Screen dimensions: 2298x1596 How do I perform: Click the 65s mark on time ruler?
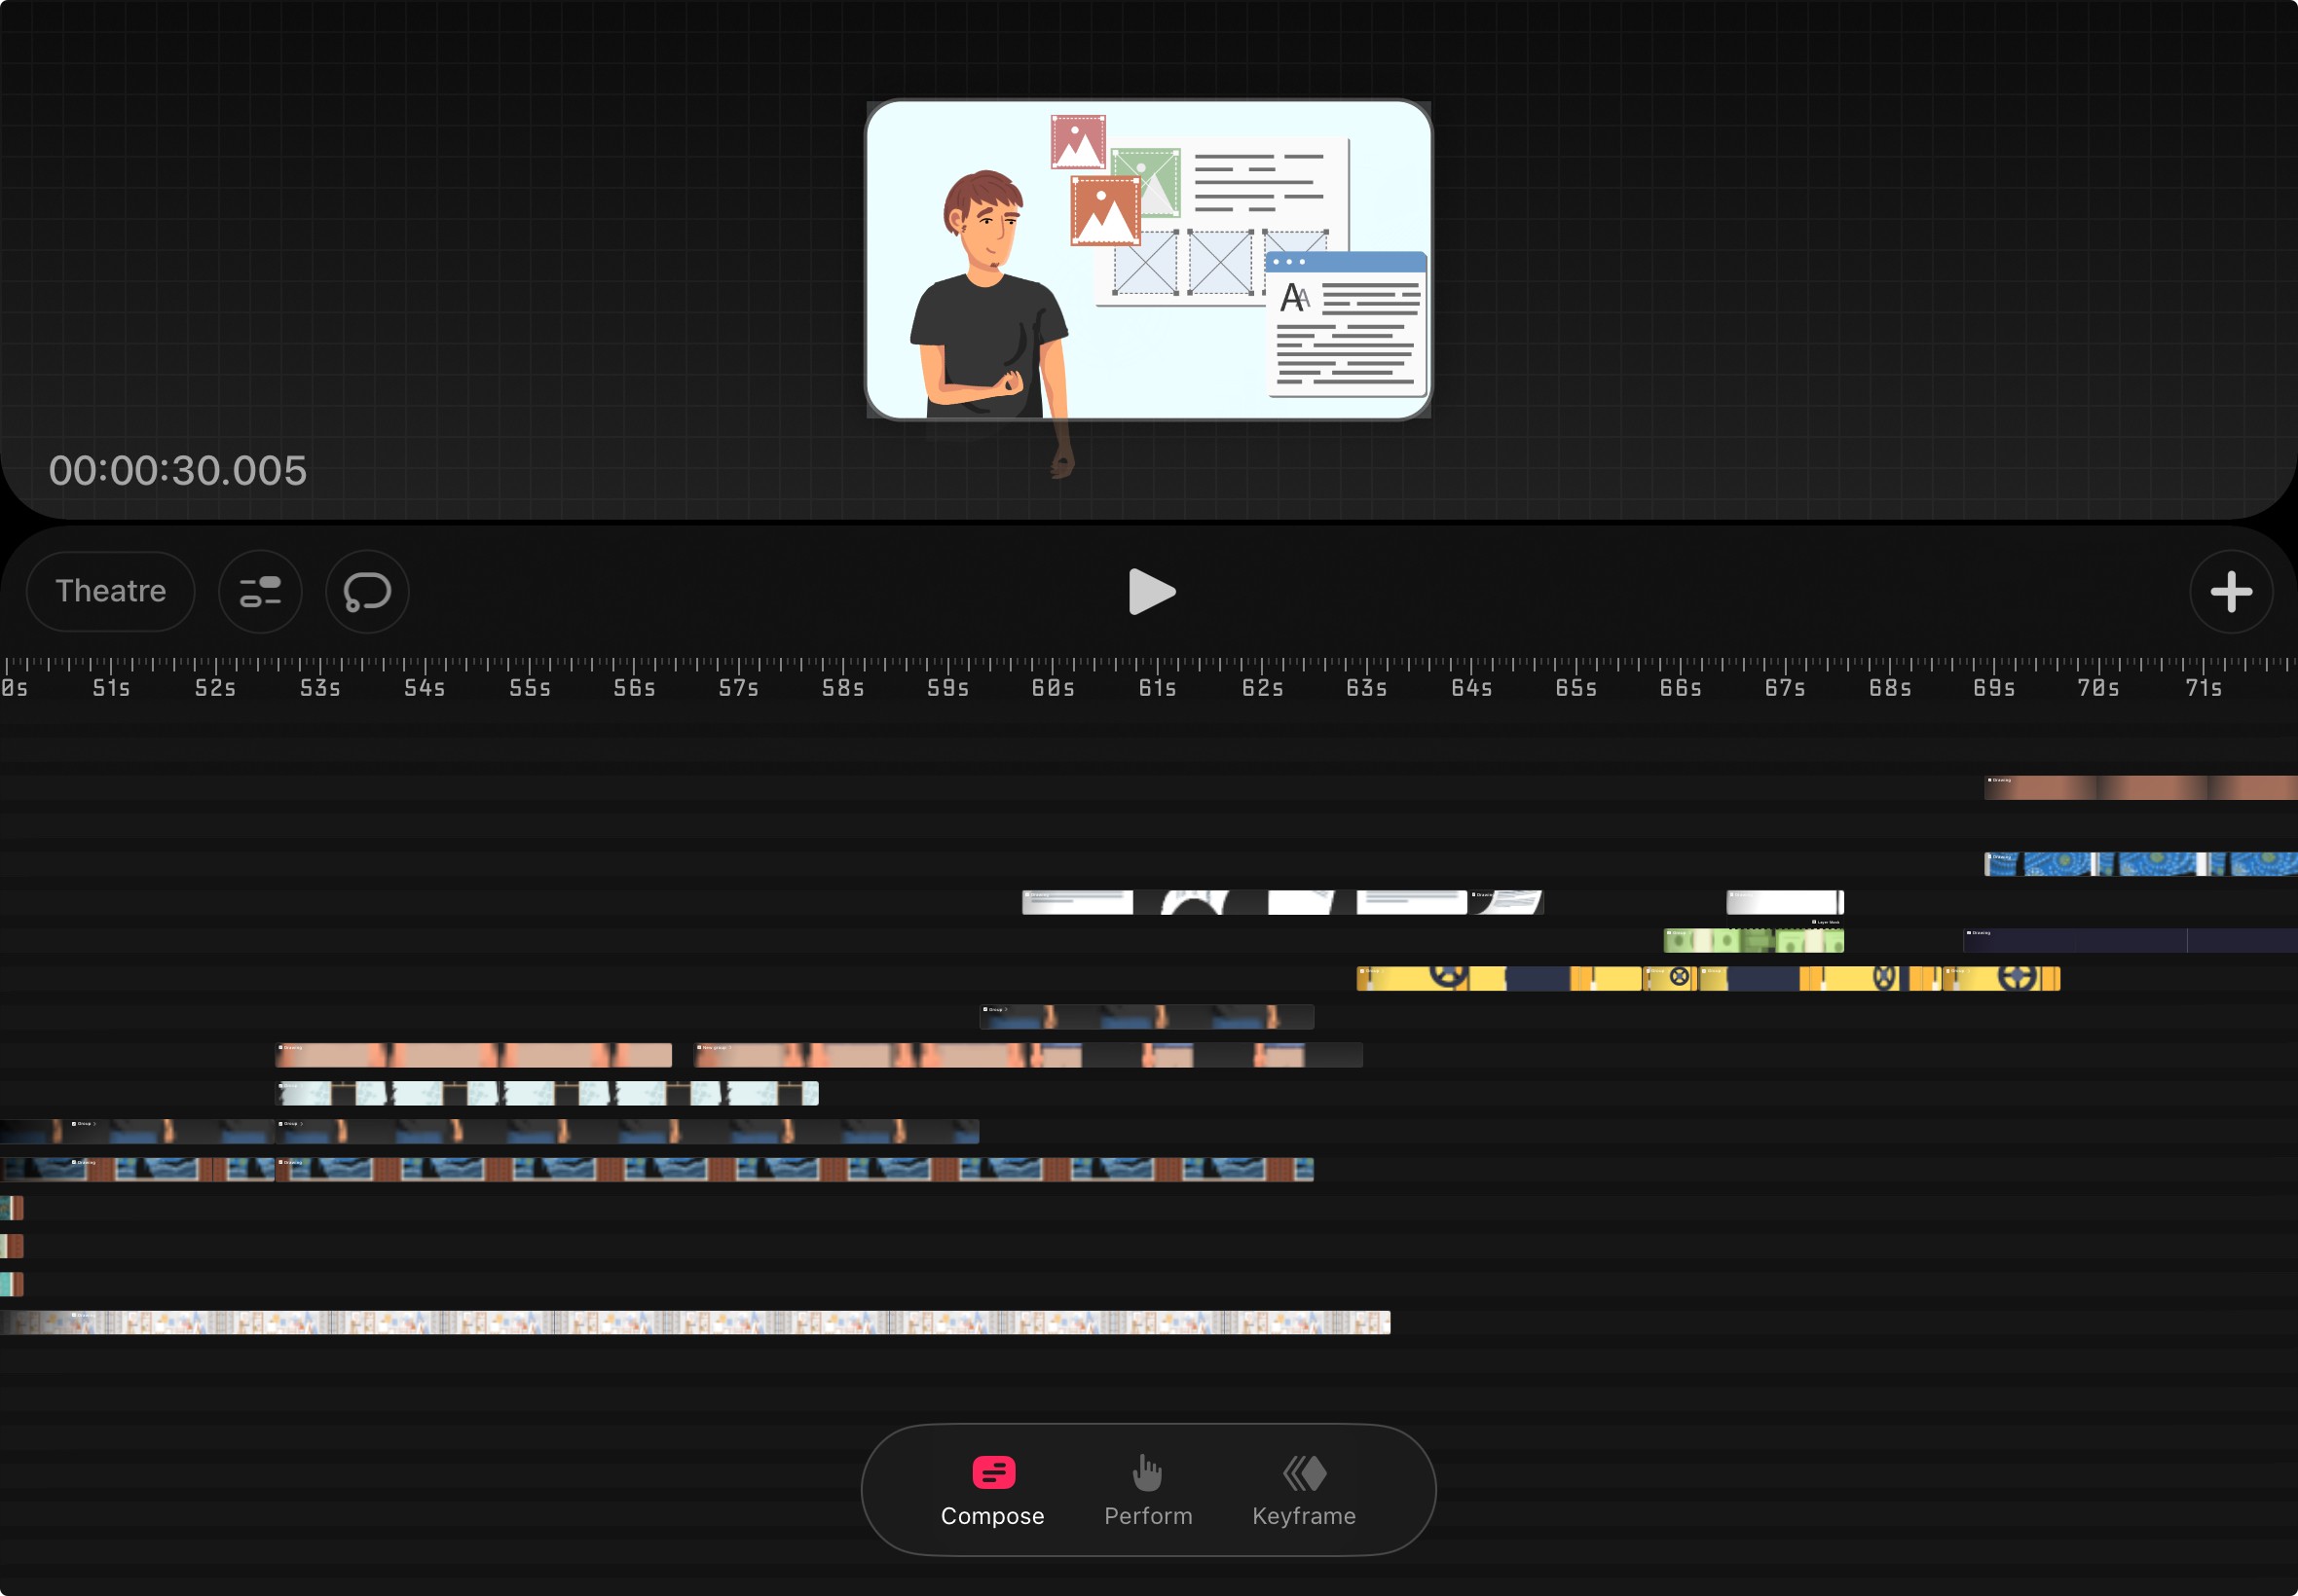click(x=1575, y=687)
